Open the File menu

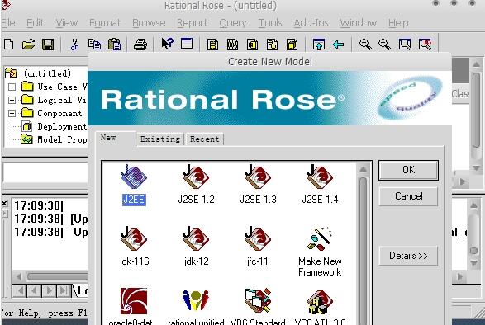click(8, 23)
